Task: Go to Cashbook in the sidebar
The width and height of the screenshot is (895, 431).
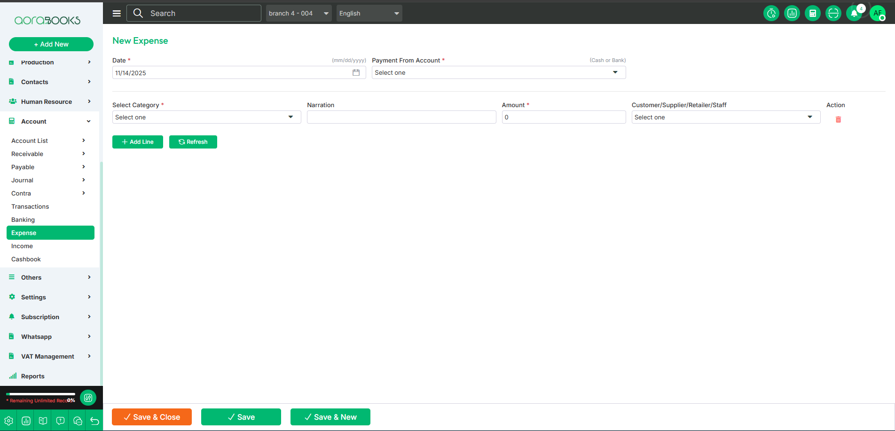Action: coord(26,259)
